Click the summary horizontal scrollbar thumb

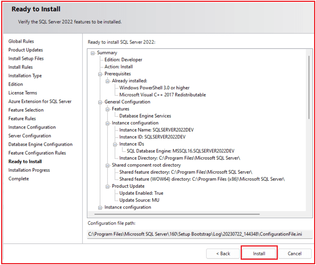(177, 214)
